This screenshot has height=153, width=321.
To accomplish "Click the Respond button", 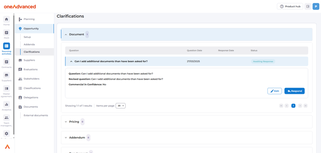I will tap(294, 91).
